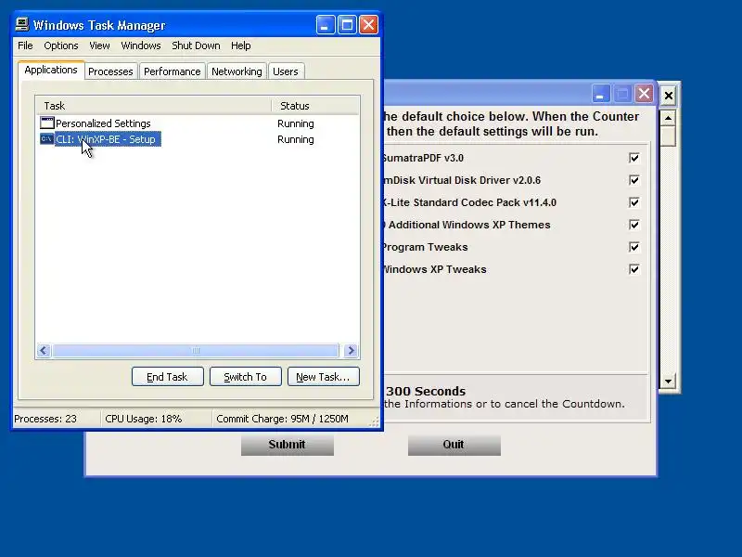The image size is (742, 557).
Task: Uncheck the Additional Windows XP Themes checkbox
Action: coord(634,225)
